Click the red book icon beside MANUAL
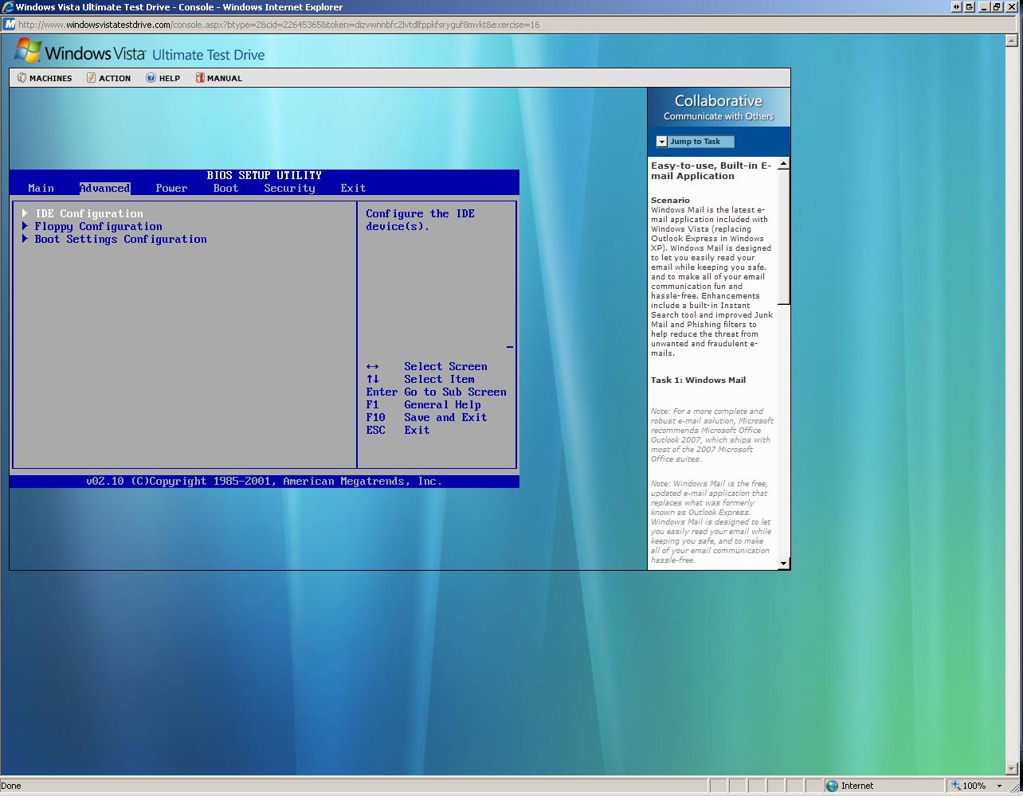Viewport: 1023px width, 796px height. (200, 78)
